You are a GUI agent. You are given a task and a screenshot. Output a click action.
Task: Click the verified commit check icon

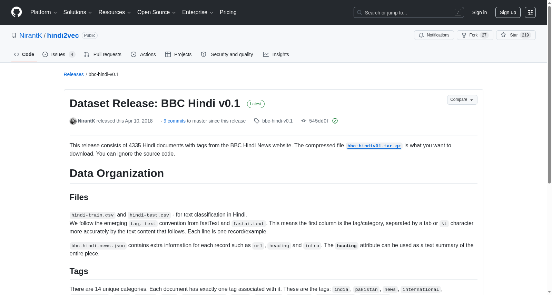point(335,121)
